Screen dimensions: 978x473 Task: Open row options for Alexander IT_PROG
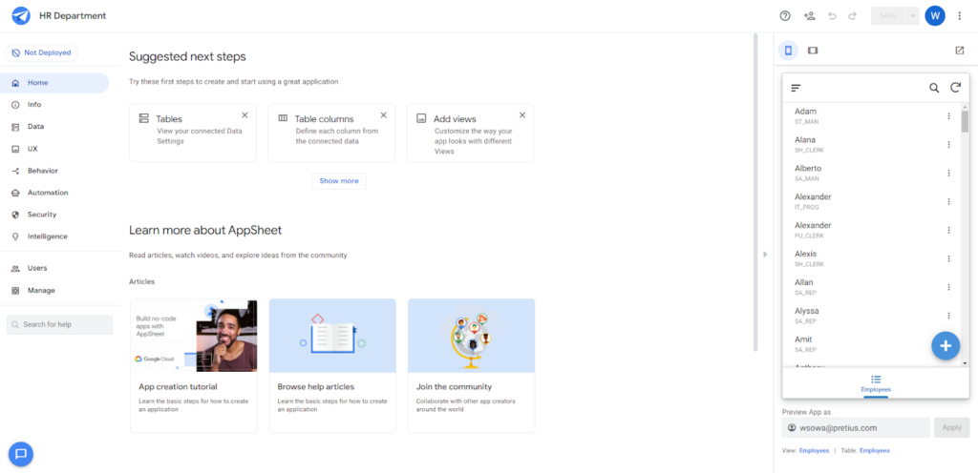click(x=948, y=201)
